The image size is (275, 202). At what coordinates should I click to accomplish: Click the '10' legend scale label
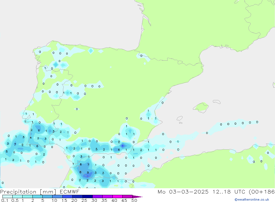54,200
